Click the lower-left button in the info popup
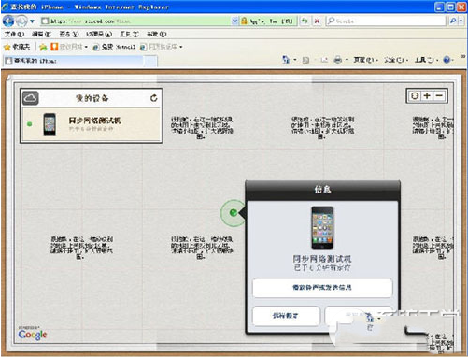This screenshot has height=357, width=468. coord(286,316)
